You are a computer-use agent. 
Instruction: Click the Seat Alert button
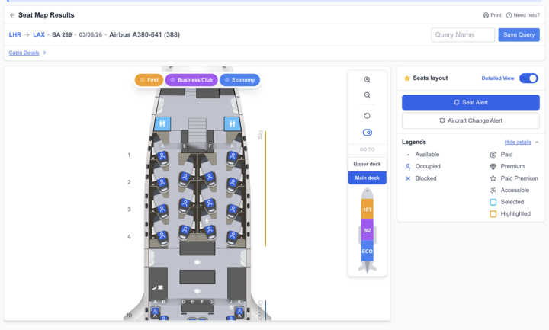[470, 102]
